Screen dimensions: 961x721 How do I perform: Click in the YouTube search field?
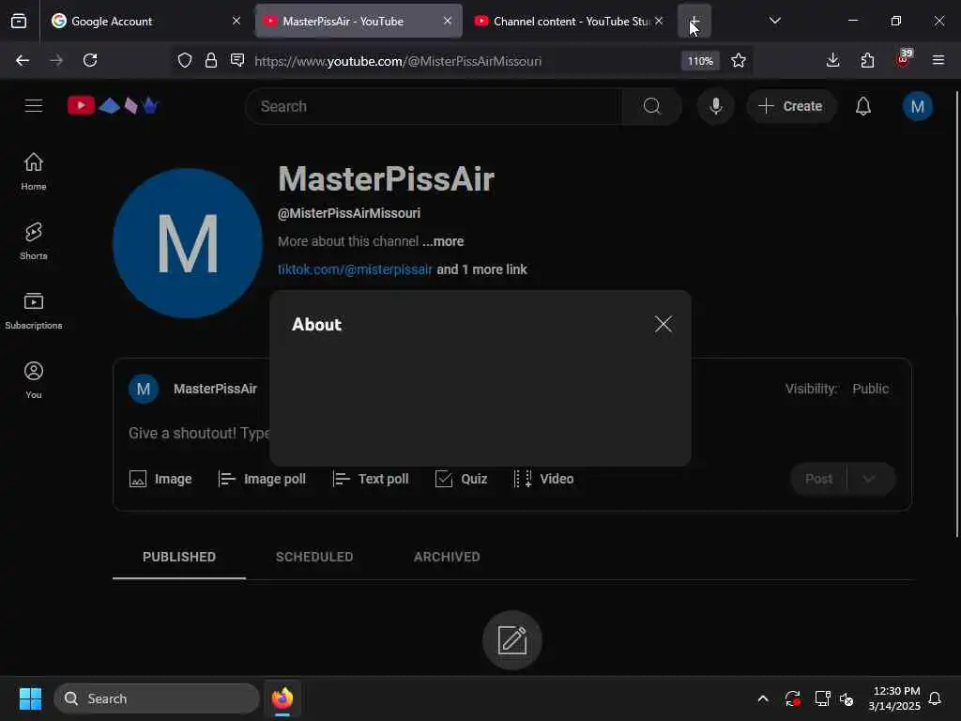pos(434,106)
